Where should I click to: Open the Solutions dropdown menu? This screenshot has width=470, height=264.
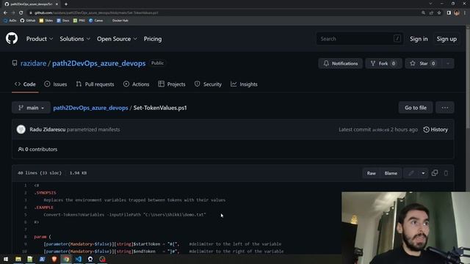pos(75,39)
